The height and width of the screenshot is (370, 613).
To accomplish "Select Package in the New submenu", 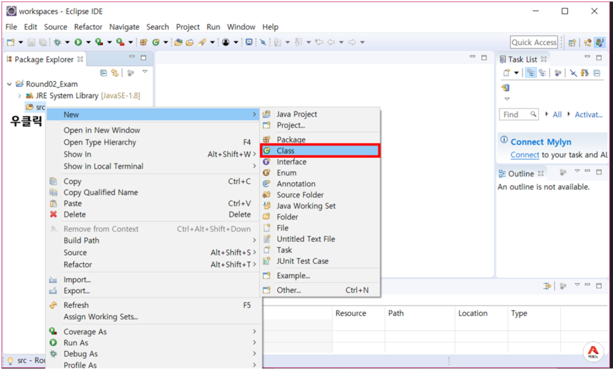I will pos(320,139).
